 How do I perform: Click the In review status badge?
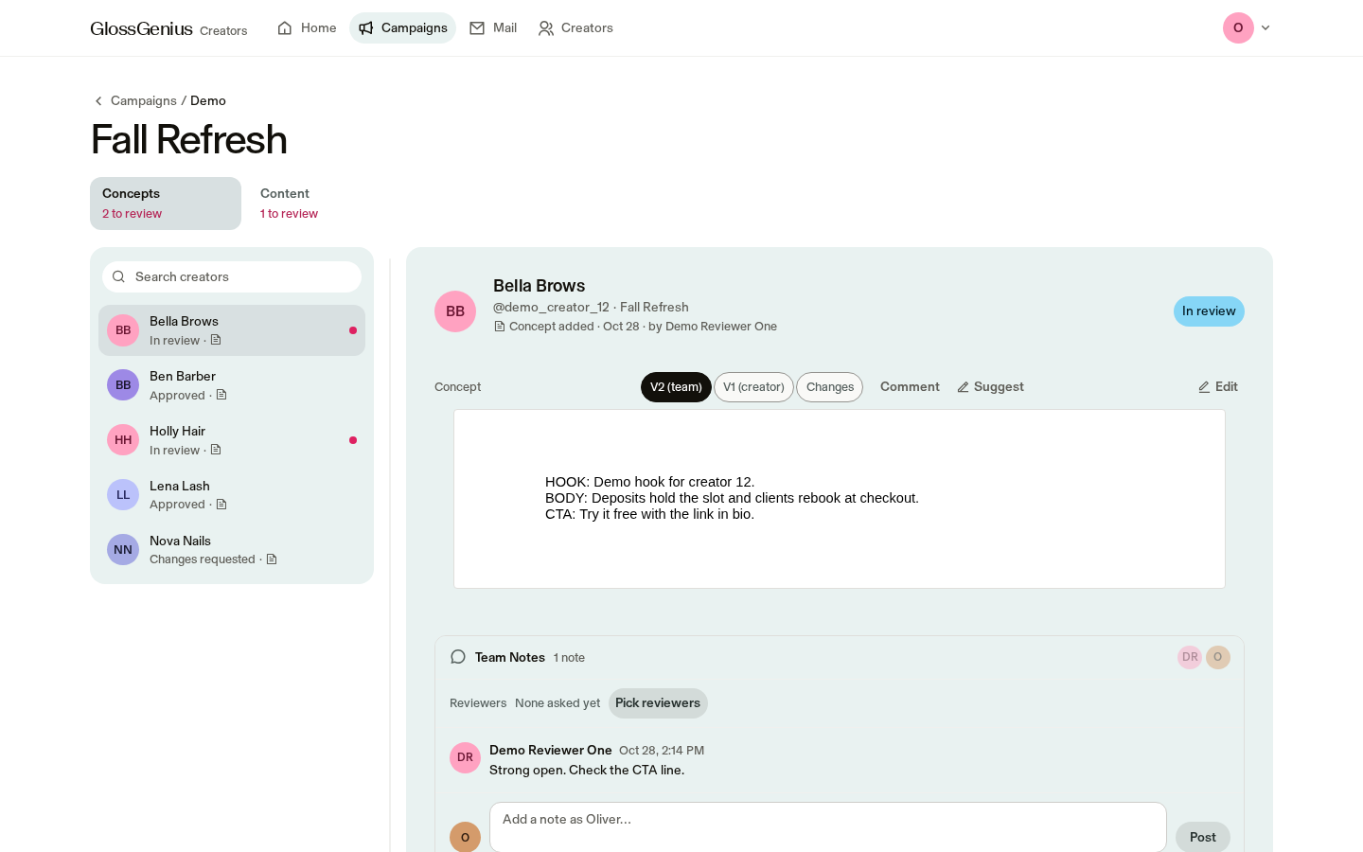pyautogui.click(x=1209, y=311)
